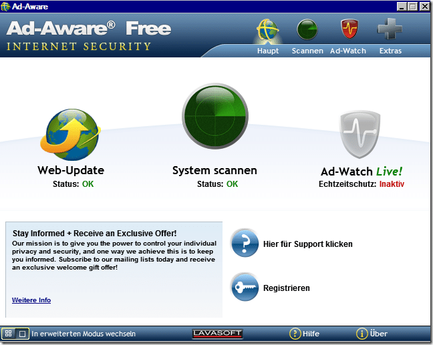Open the Scannen radar icon

[307, 29]
